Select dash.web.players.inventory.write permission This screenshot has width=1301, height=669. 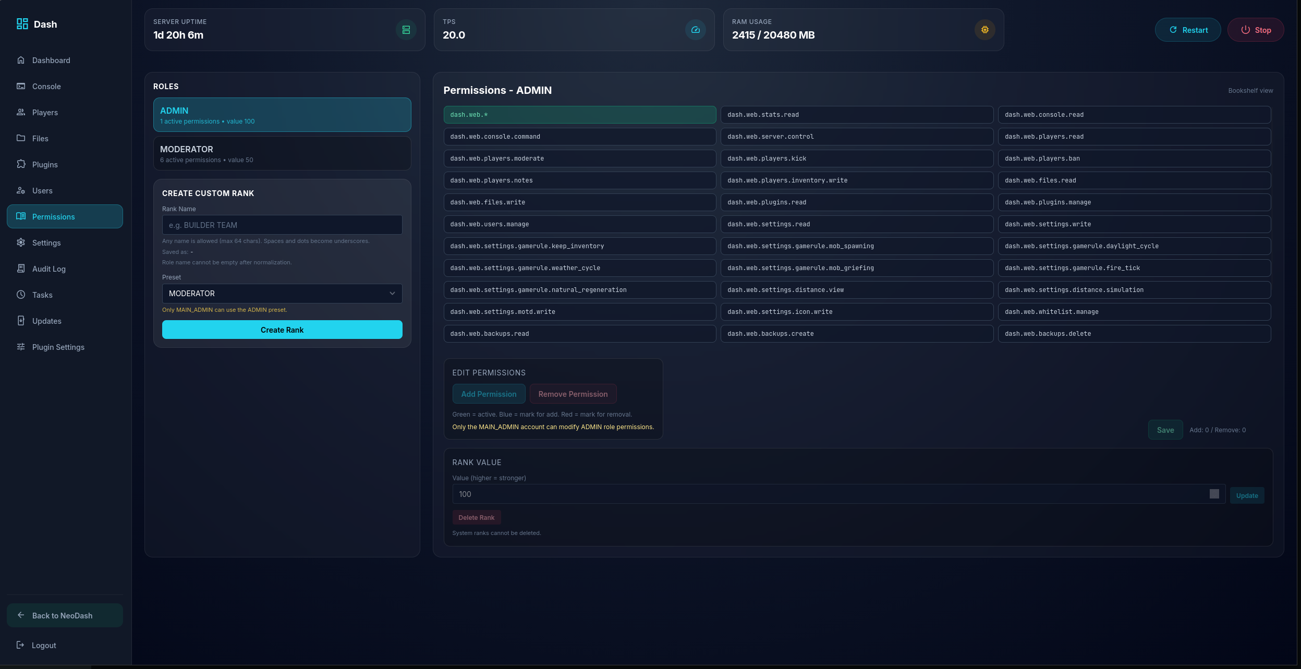[x=857, y=180]
